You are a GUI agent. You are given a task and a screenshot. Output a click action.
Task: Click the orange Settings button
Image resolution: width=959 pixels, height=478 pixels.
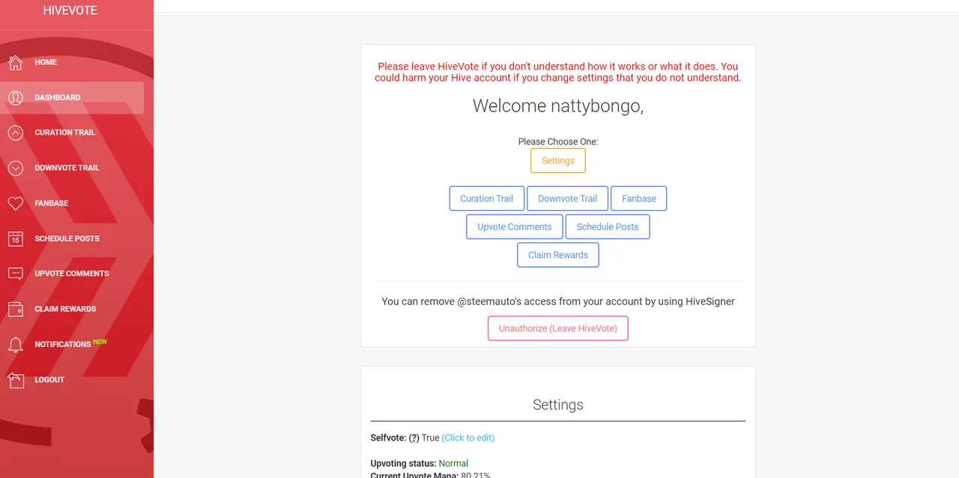tap(558, 161)
